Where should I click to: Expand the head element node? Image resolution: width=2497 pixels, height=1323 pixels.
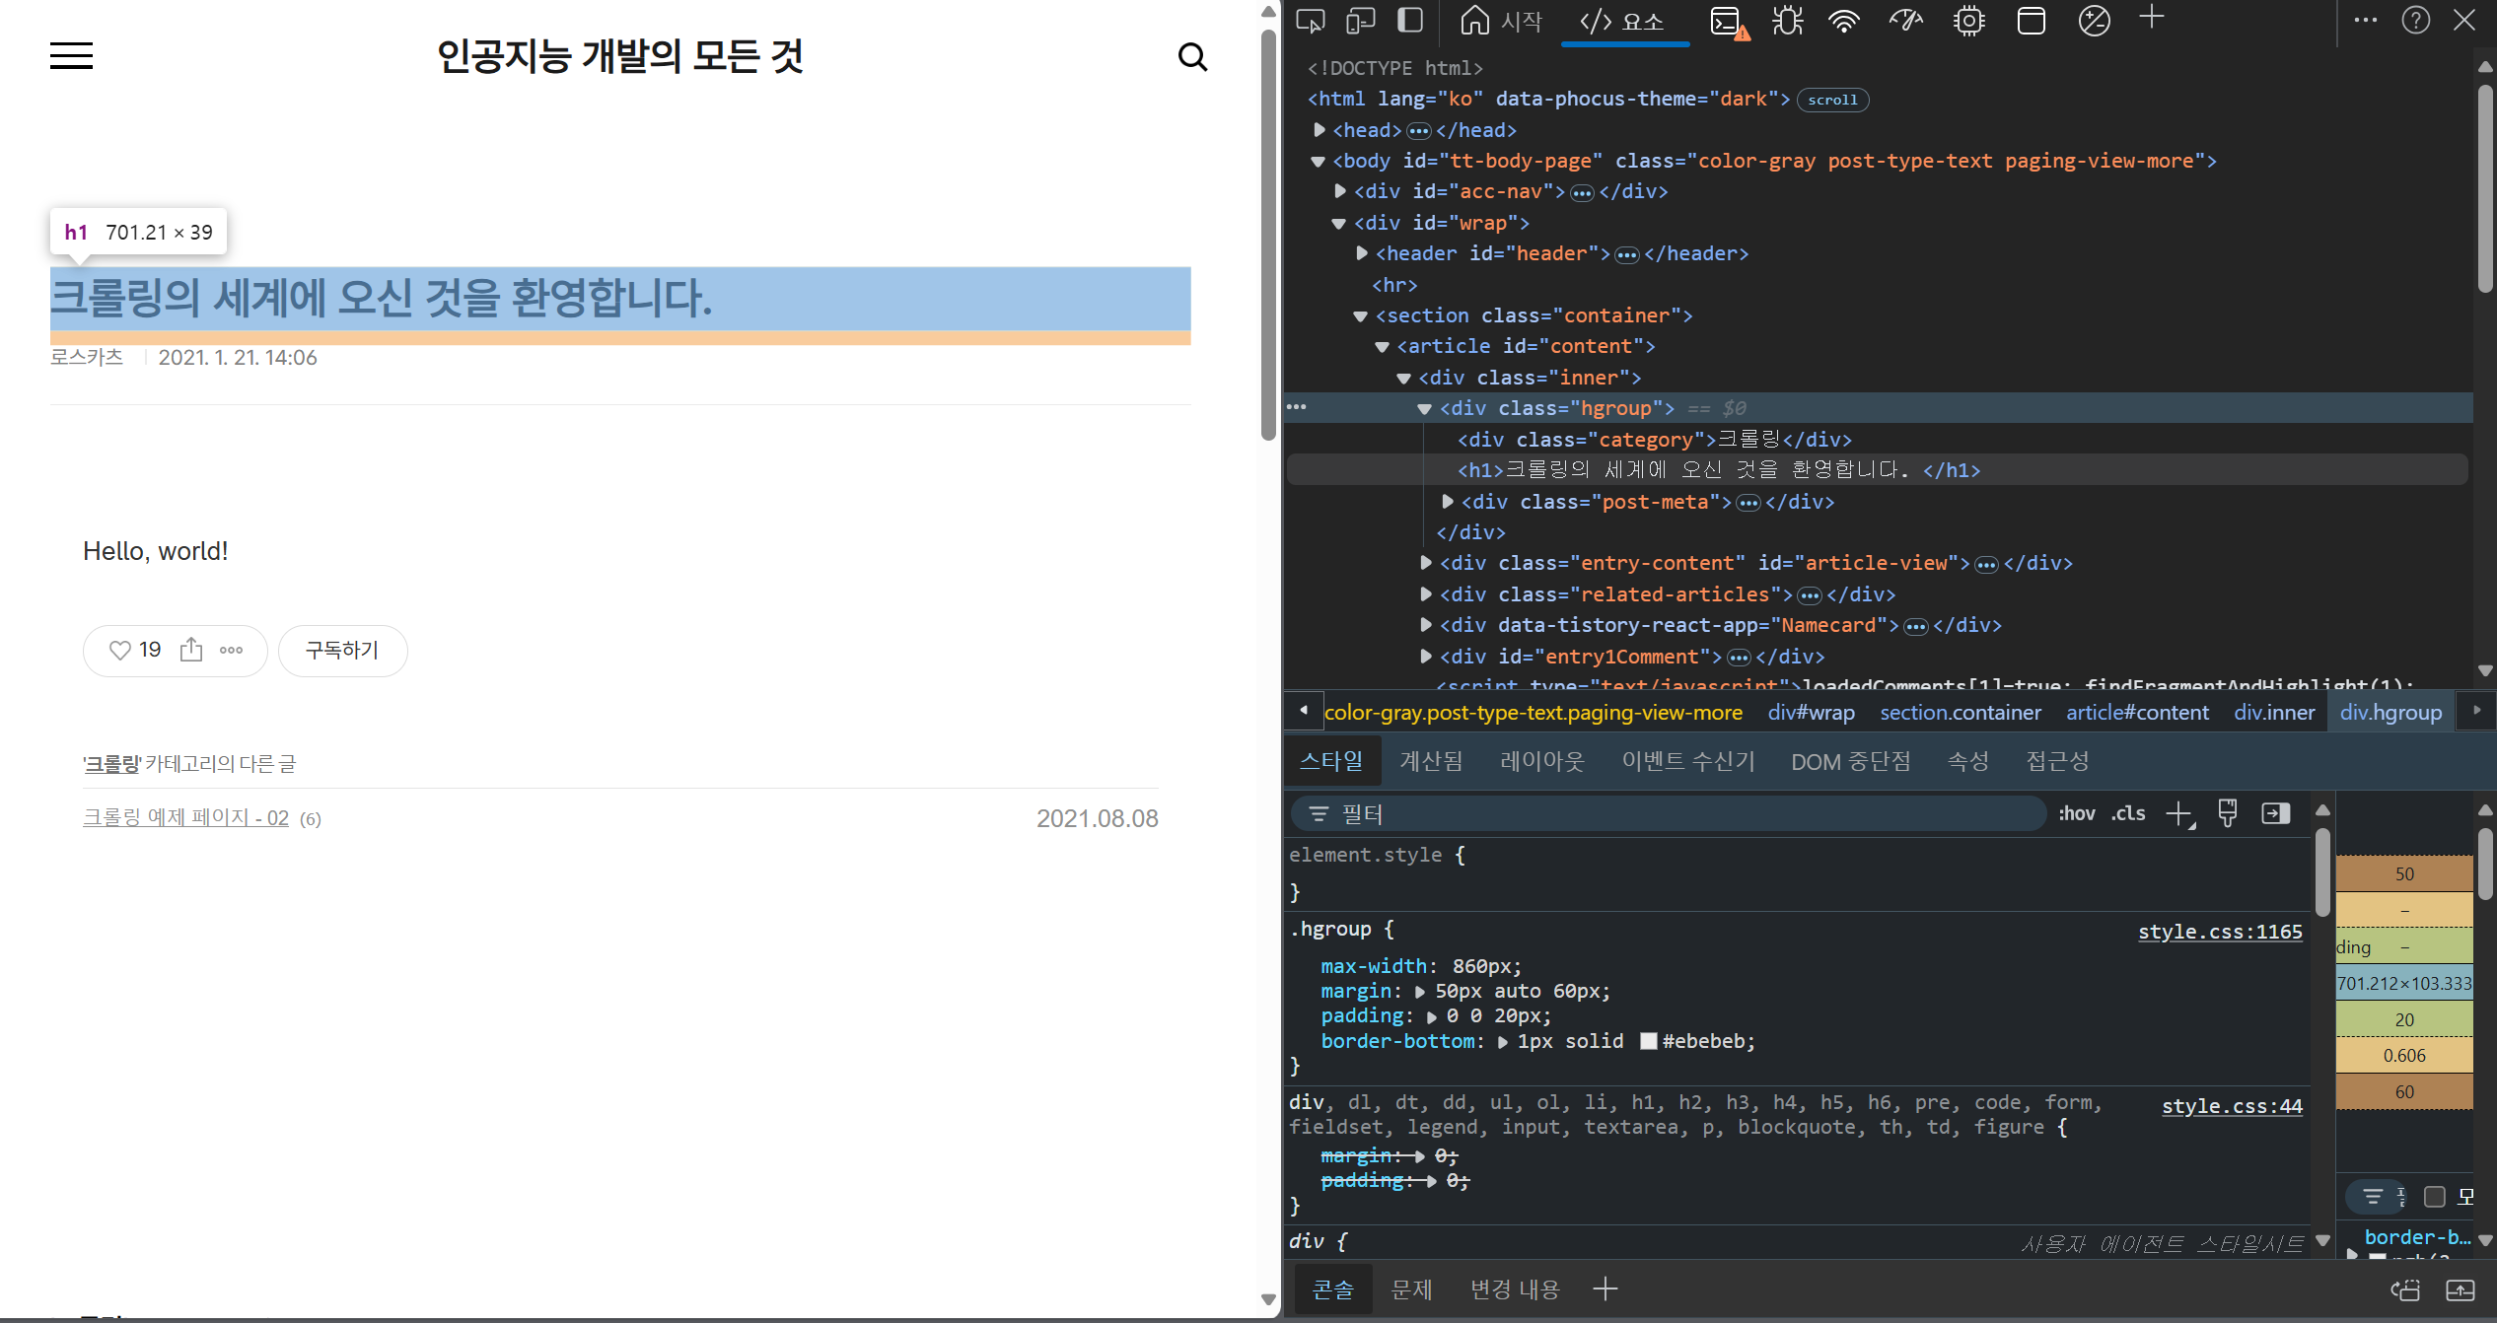[x=1320, y=130]
